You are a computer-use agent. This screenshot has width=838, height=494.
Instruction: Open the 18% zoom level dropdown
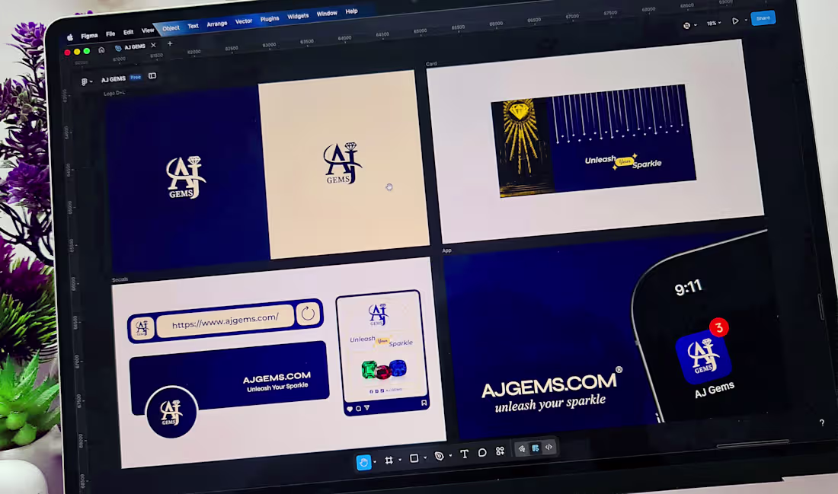(714, 23)
